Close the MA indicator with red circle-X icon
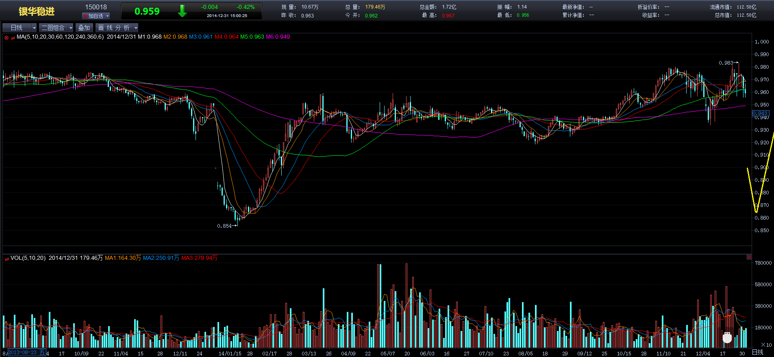This screenshot has width=774, height=357. (x=7, y=37)
